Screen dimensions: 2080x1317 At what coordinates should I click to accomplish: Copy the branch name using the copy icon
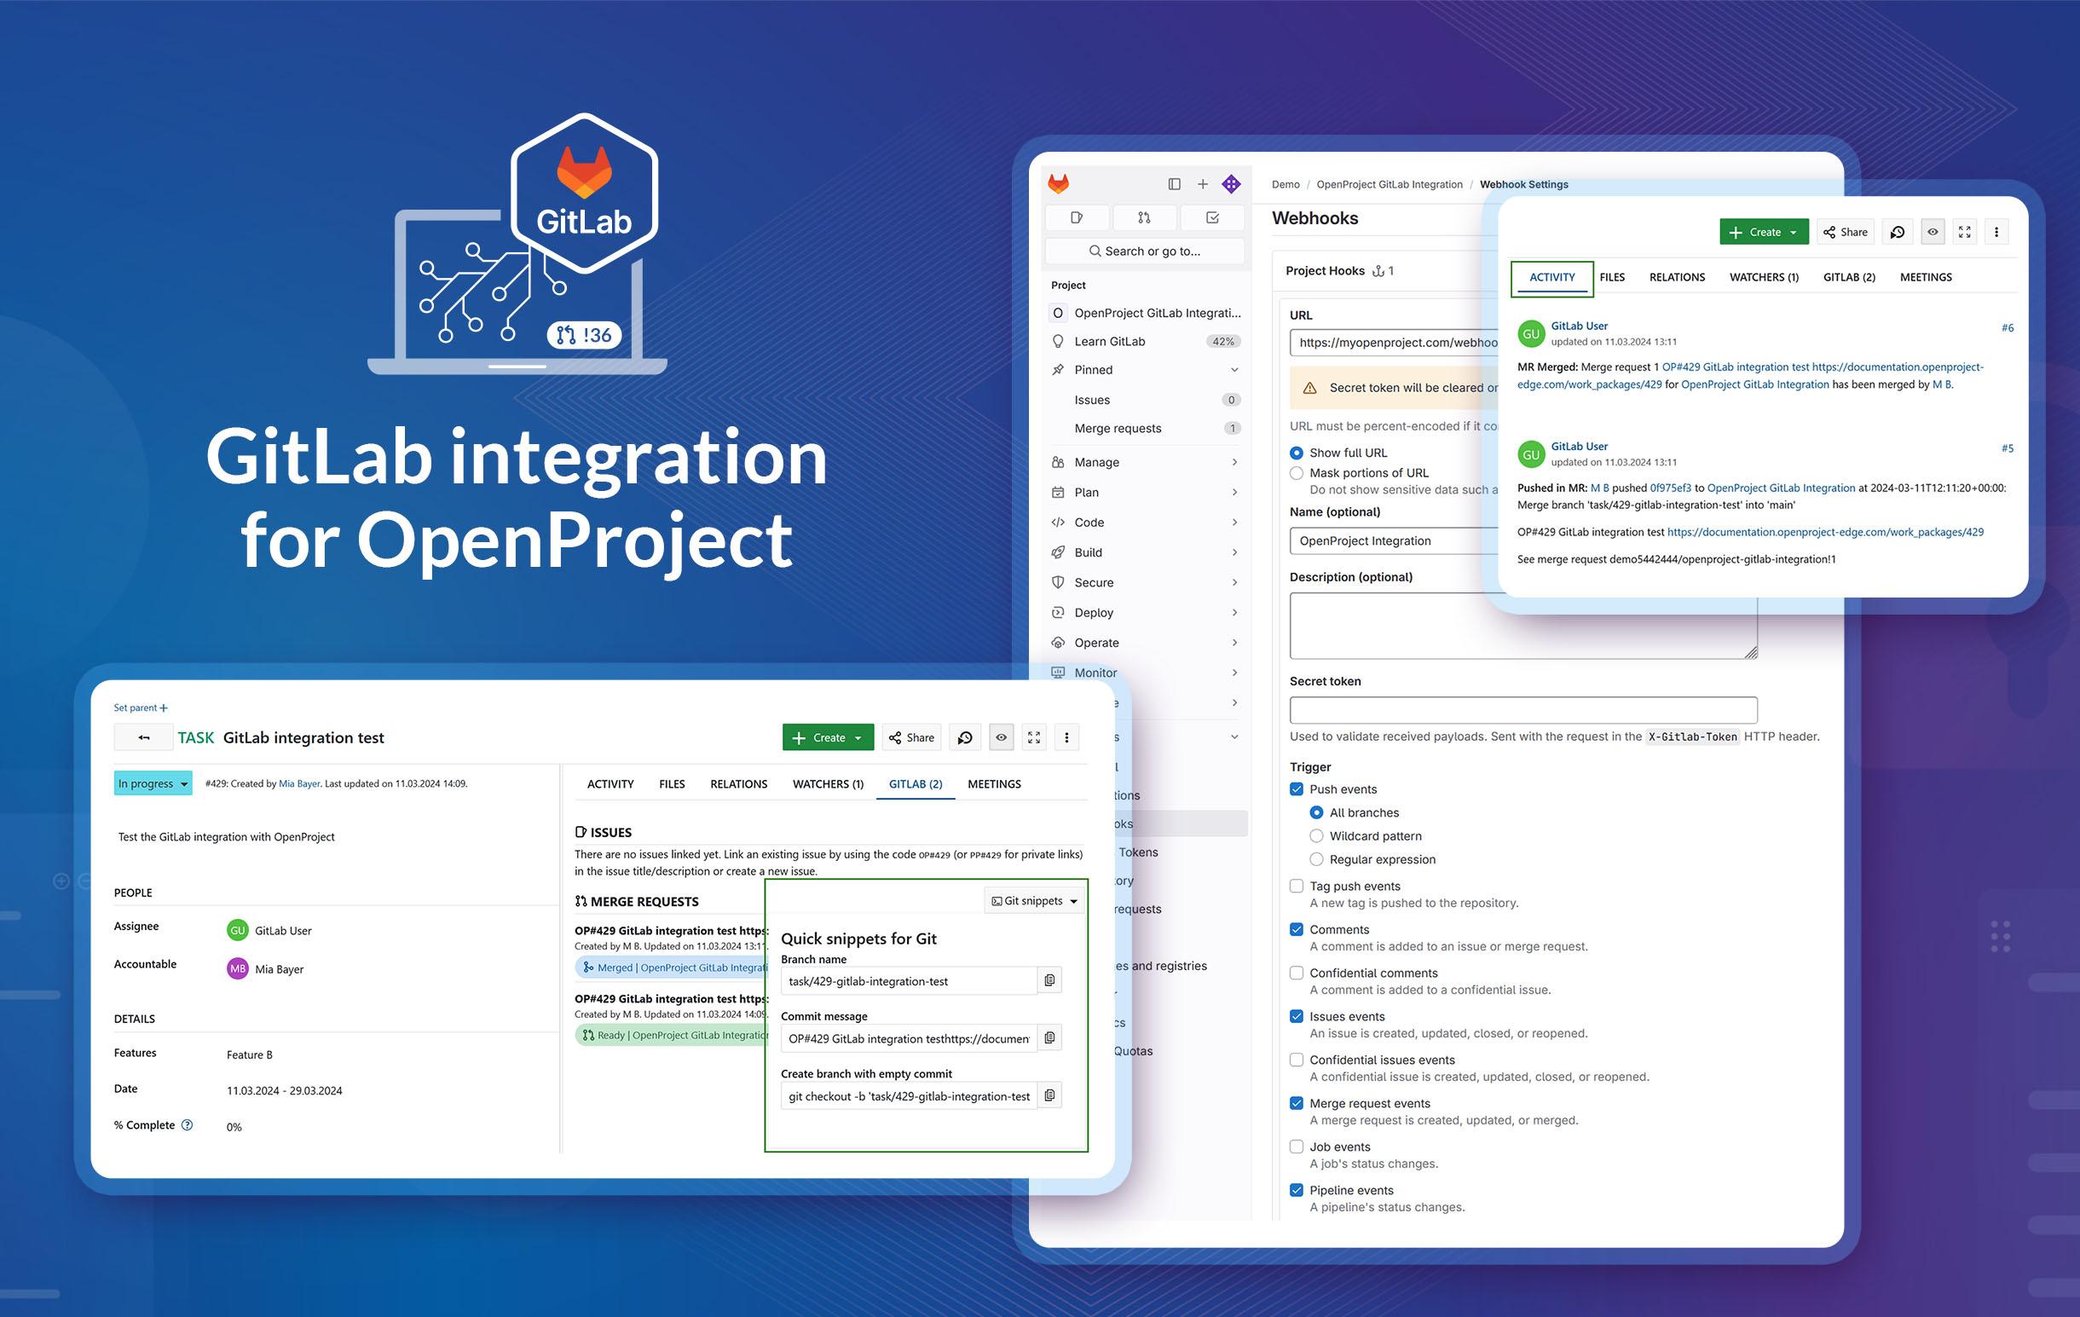pos(1049,980)
